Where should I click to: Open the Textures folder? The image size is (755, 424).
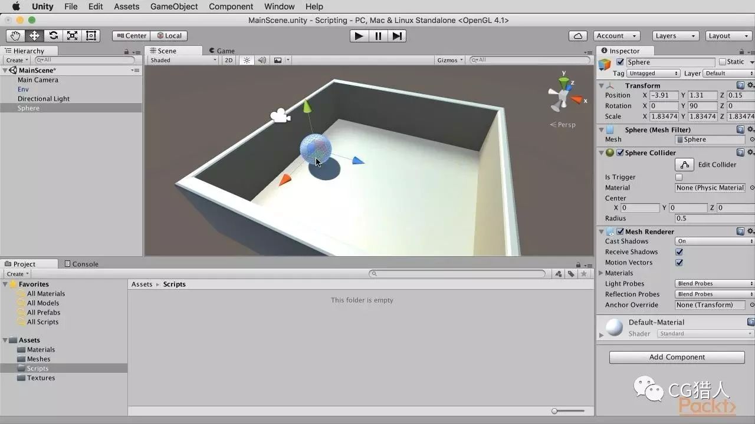[41, 378]
